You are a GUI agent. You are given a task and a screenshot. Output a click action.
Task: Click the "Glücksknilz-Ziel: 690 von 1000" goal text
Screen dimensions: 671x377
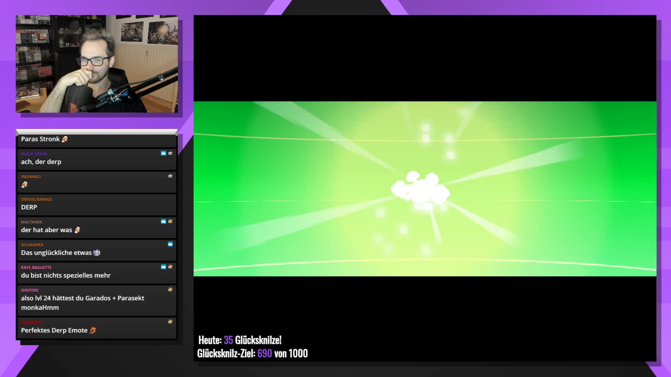click(x=252, y=353)
